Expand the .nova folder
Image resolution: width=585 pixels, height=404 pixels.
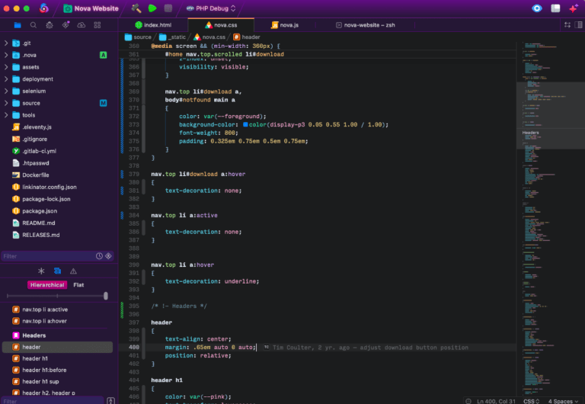tap(6, 55)
